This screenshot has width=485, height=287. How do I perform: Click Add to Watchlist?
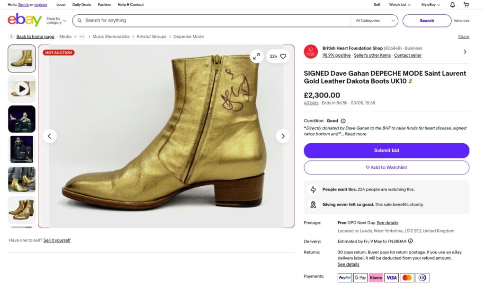(386, 167)
